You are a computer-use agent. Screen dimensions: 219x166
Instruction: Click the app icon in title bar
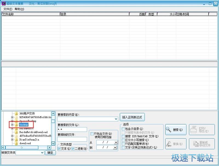tap(4, 4)
